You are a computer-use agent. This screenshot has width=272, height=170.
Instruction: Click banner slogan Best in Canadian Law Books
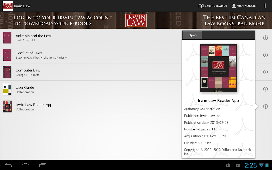click(x=234, y=20)
